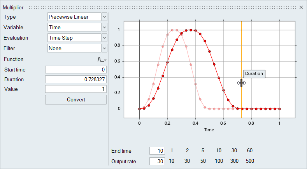Image resolution: width=307 pixels, height=169 pixels.
Task: Set Output rate preset to 500
Action: 250,161
